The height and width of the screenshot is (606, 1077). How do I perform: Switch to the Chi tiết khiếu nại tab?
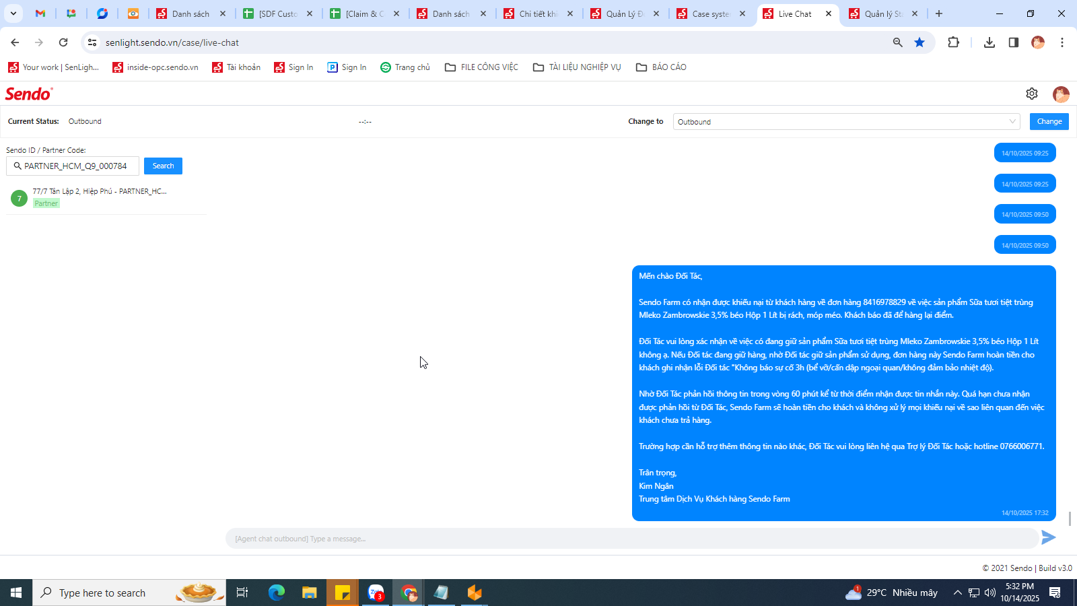pyautogui.click(x=538, y=13)
